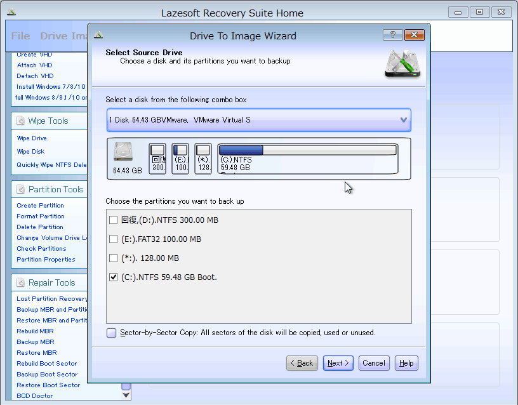Enable Sector-by-Sector Copy option
The height and width of the screenshot is (405, 518).
point(111,333)
